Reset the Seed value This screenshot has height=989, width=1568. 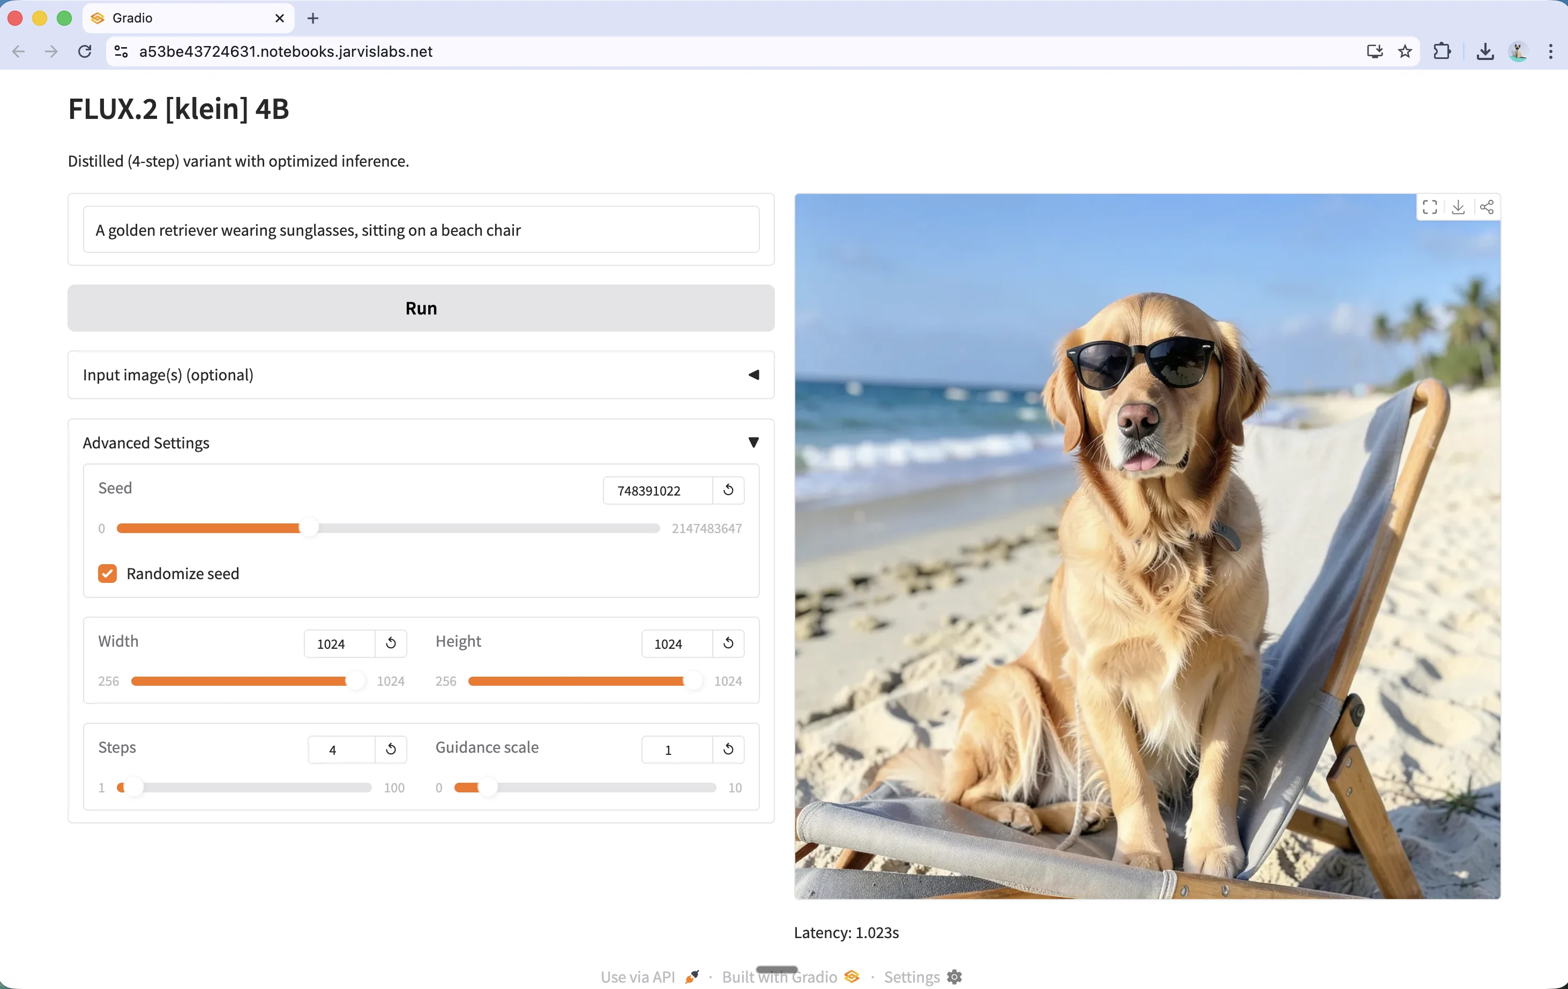728,490
